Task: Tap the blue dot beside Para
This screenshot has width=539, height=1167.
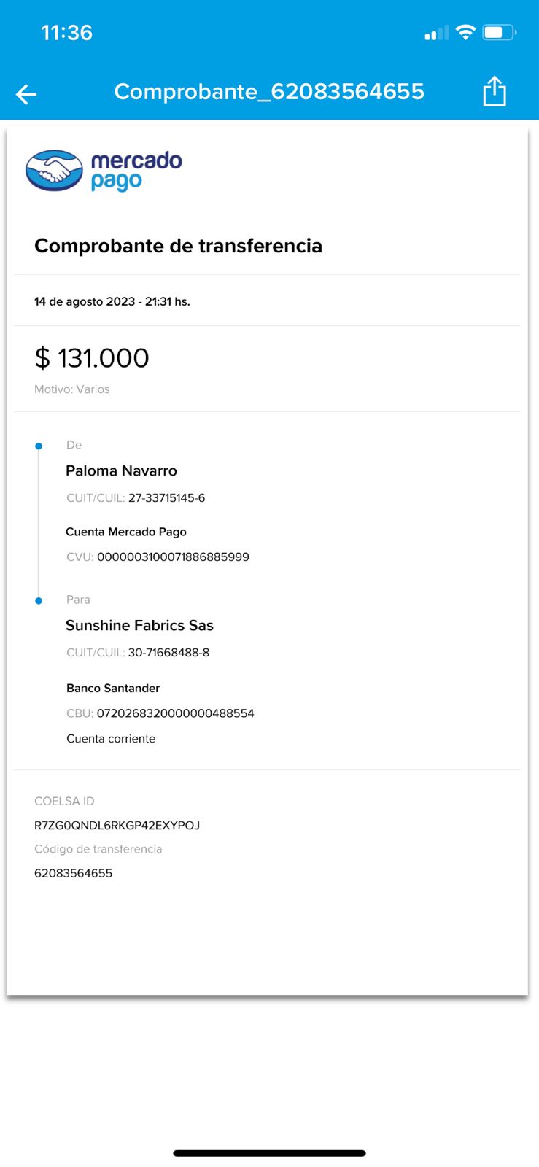Action: coord(39,600)
